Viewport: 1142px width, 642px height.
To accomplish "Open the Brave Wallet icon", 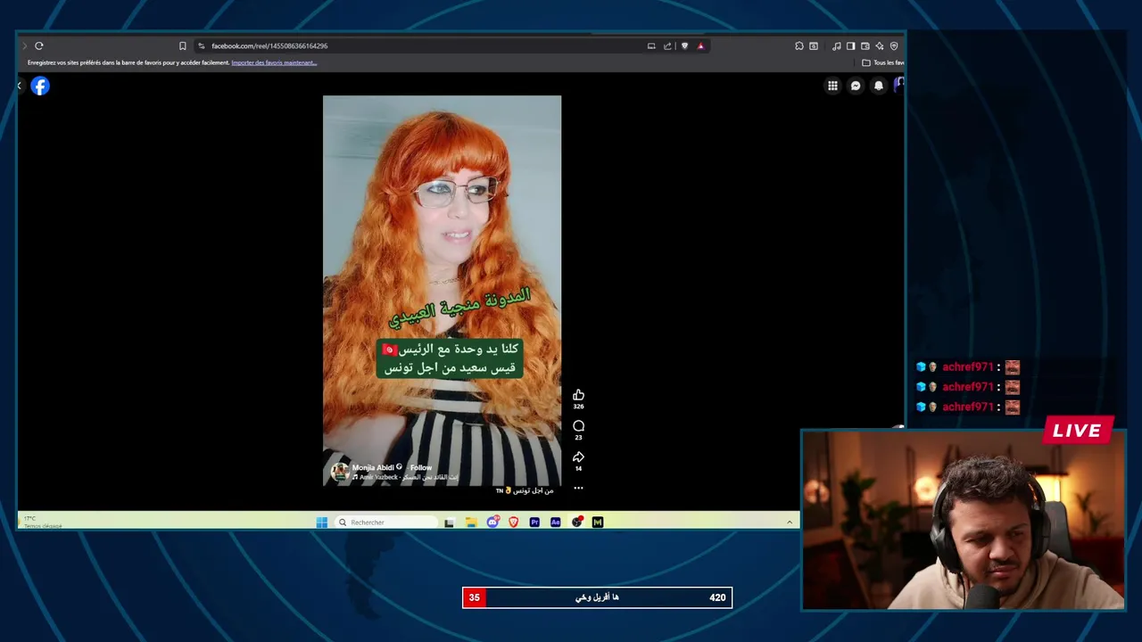I will pos(865,45).
